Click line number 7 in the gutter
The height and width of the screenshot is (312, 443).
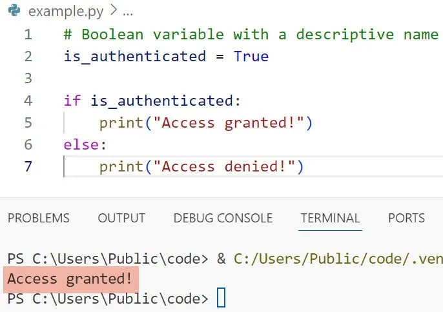[28, 167]
